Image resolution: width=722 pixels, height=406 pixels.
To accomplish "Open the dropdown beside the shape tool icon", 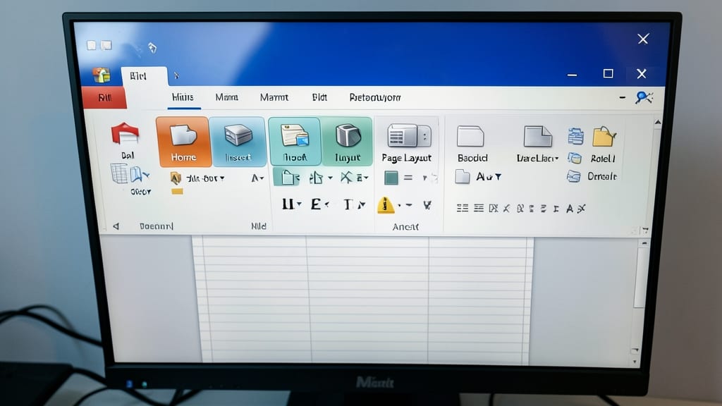I will (x=330, y=178).
